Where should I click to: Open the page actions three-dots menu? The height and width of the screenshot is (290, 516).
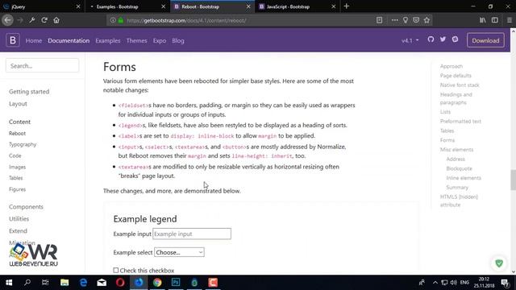[394, 20]
